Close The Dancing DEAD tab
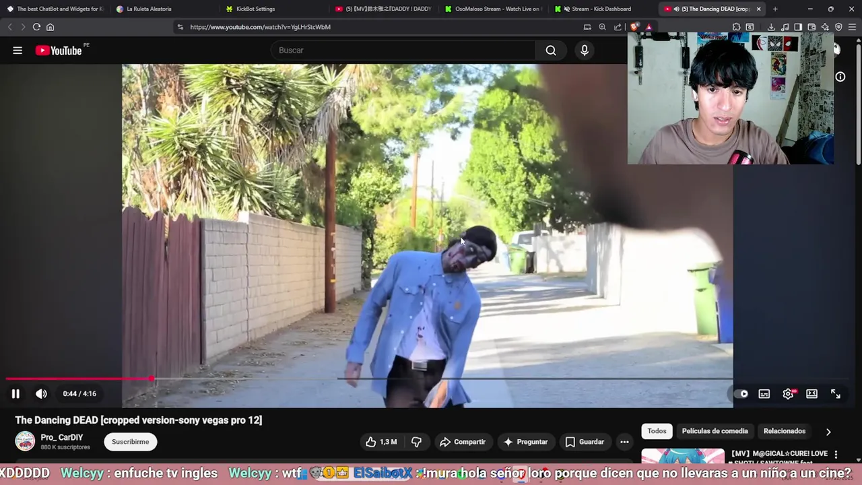Image resolution: width=862 pixels, height=485 pixels. 759,9
